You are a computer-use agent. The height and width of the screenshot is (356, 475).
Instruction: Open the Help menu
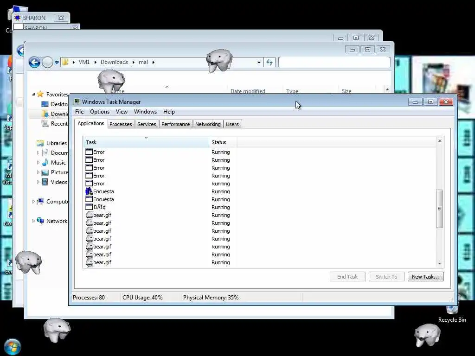pos(169,112)
